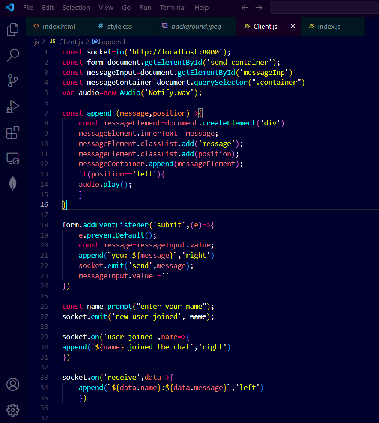Screen dimensions: 379x423
Task: Click 'send-container' string on line 2
Action: (x=239, y=63)
